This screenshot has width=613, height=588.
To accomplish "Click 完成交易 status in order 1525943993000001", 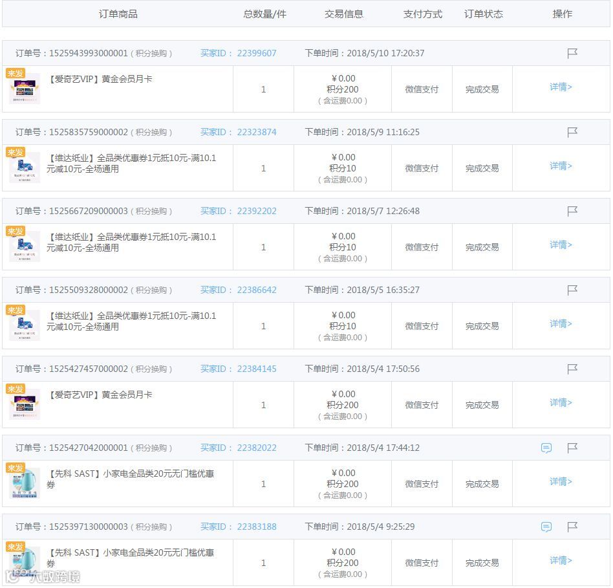I will pos(482,89).
